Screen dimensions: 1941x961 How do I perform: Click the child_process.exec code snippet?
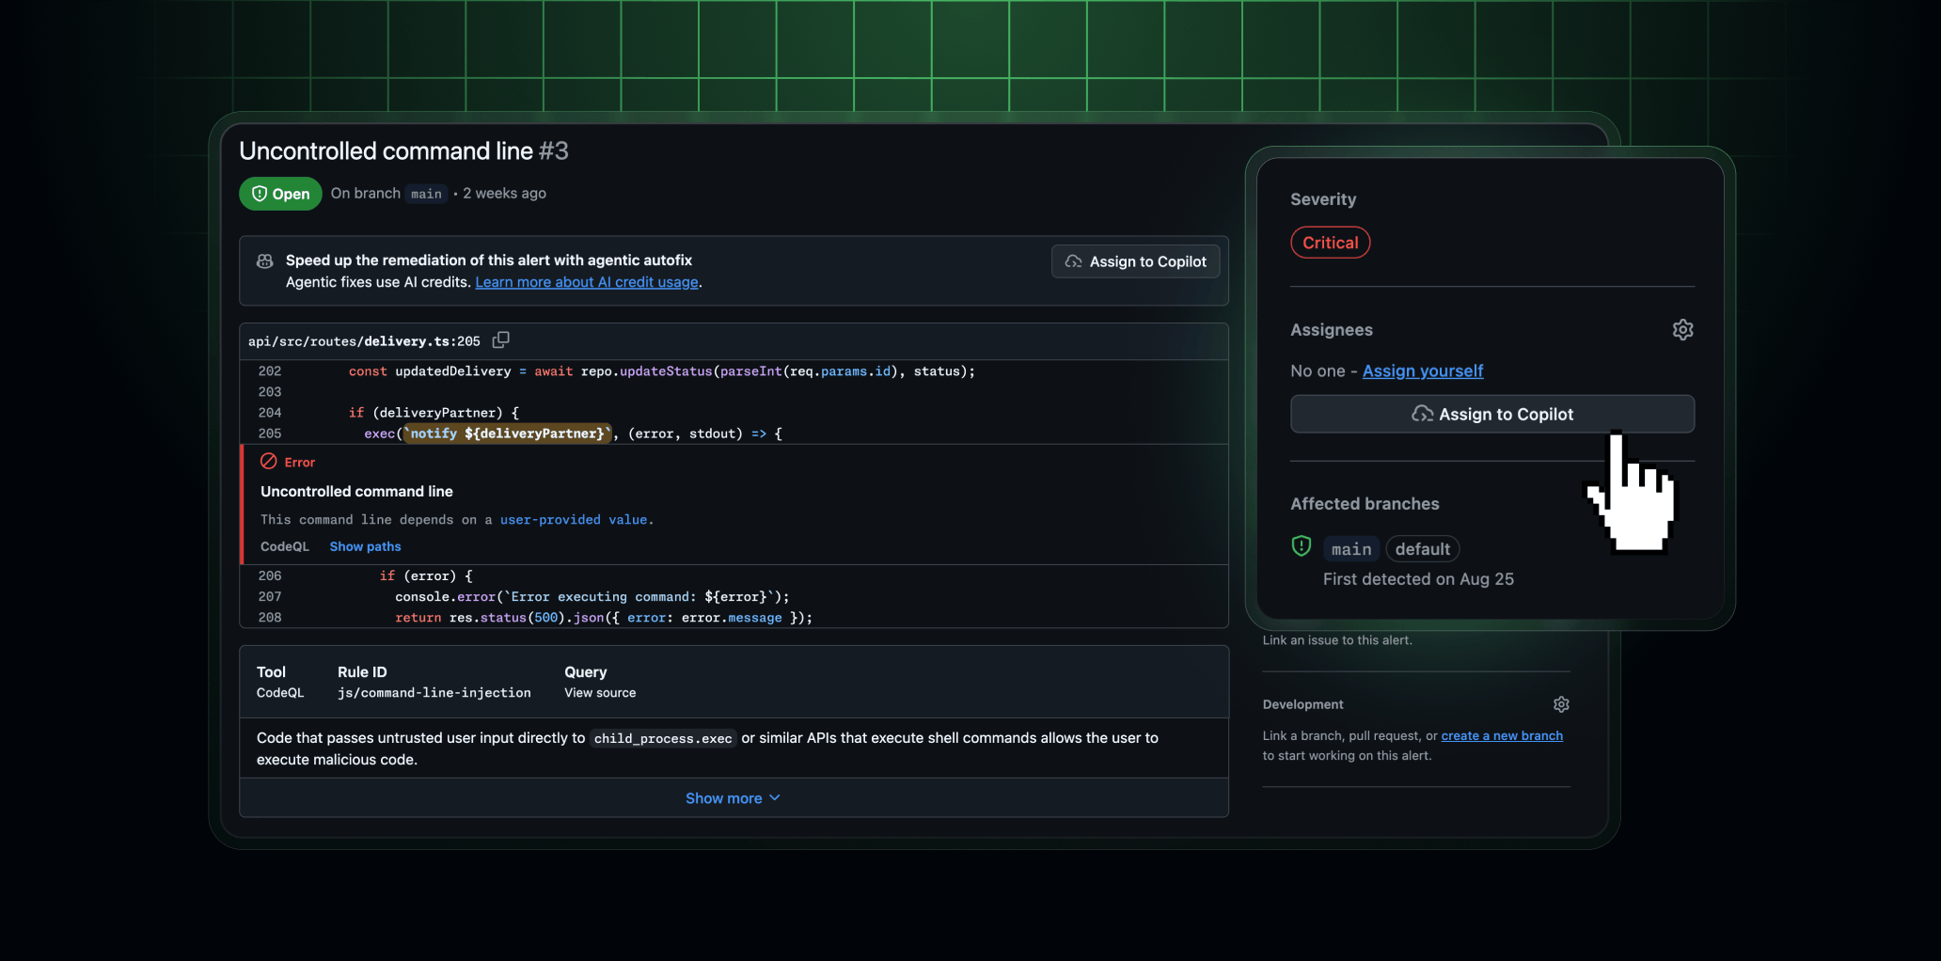coord(663,739)
